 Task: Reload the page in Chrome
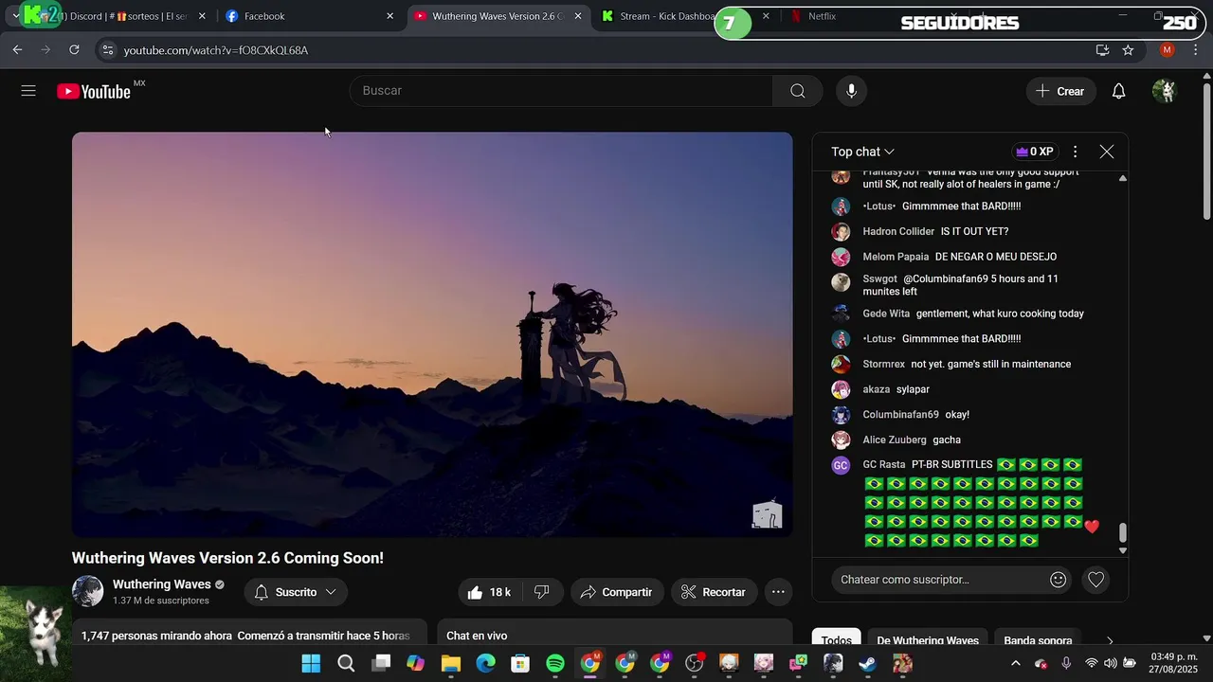pyautogui.click(x=74, y=50)
